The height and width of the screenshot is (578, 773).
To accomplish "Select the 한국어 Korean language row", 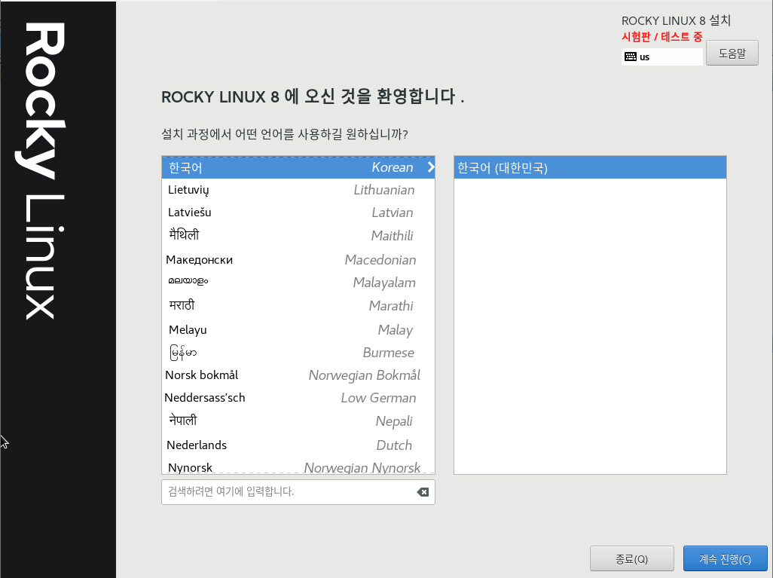I will [298, 167].
